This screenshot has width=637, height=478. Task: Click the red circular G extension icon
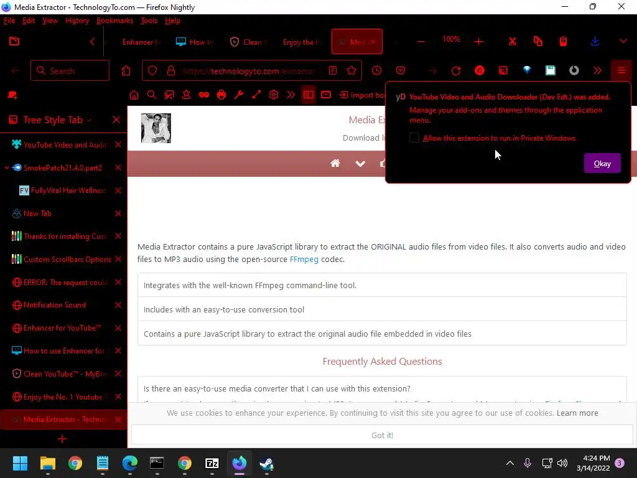click(x=480, y=71)
